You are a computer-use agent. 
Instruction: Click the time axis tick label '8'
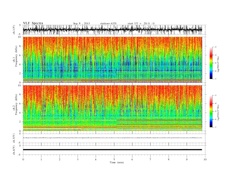click(169, 159)
